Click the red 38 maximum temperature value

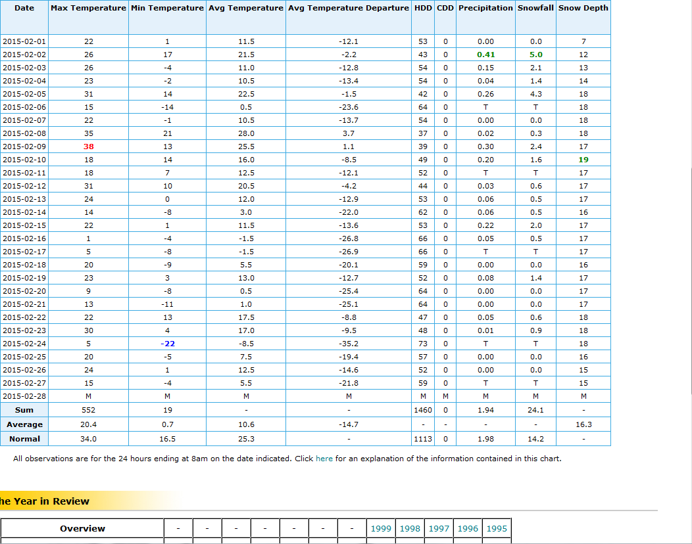tap(89, 147)
